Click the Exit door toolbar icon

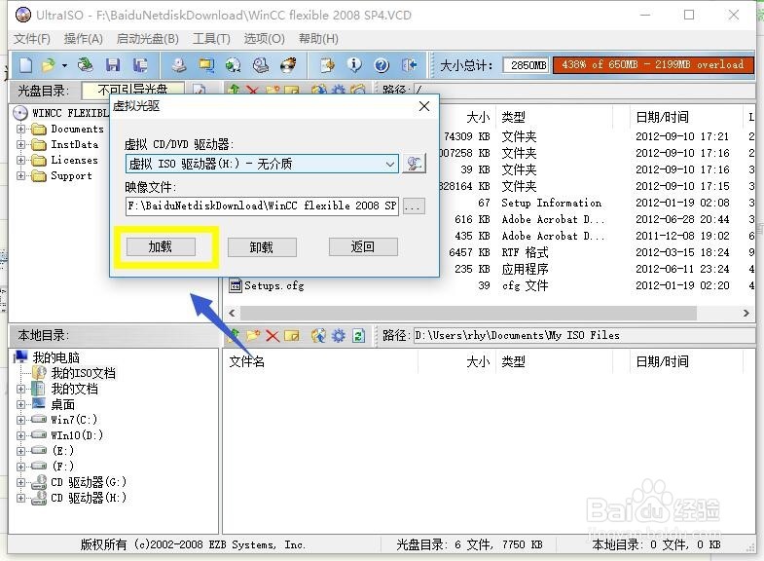(410, 65)
